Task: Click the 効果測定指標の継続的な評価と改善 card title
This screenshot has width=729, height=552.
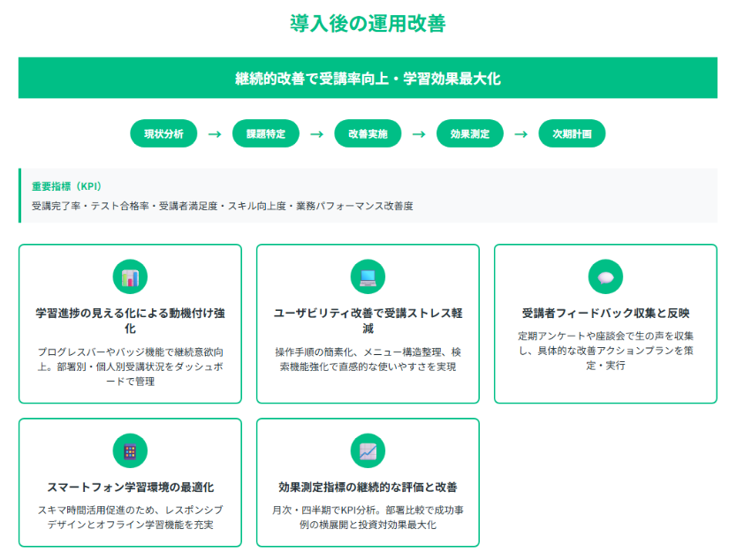Action: [368, 488]
